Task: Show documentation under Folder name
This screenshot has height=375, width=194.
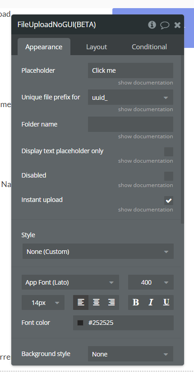Action: click(x=145, y=136)
